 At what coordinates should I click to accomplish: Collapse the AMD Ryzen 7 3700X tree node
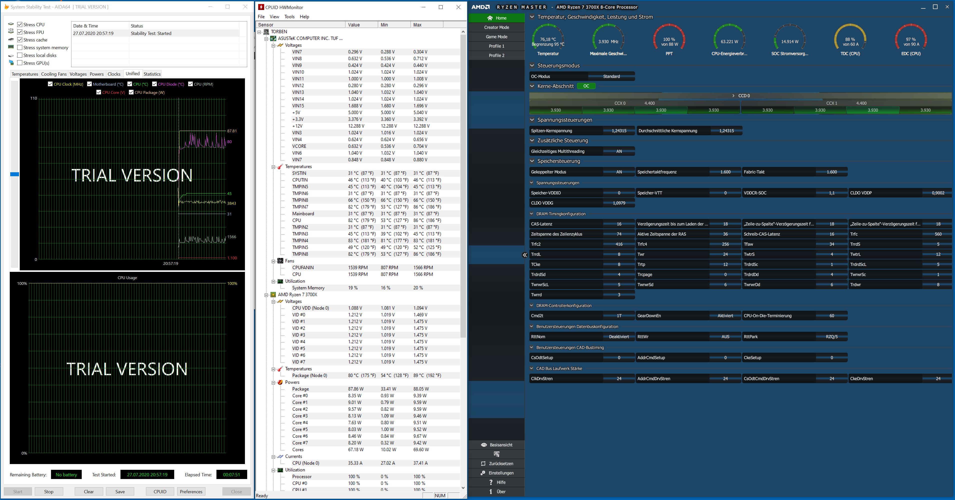tap(266, 295)
